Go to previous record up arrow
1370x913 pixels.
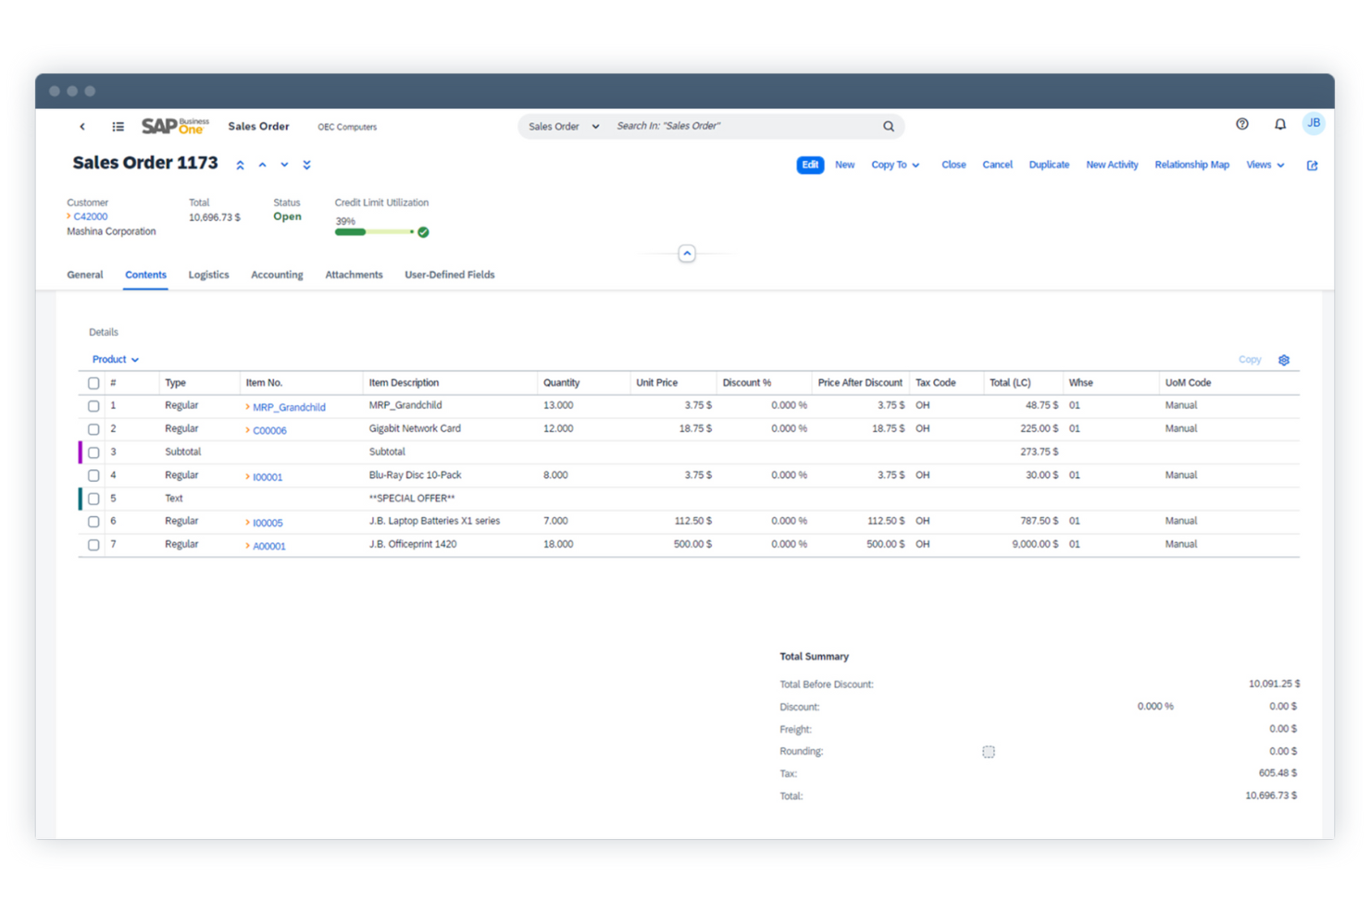coord(263,165)
